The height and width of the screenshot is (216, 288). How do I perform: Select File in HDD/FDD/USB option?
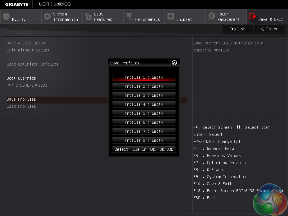pos(144,149)
